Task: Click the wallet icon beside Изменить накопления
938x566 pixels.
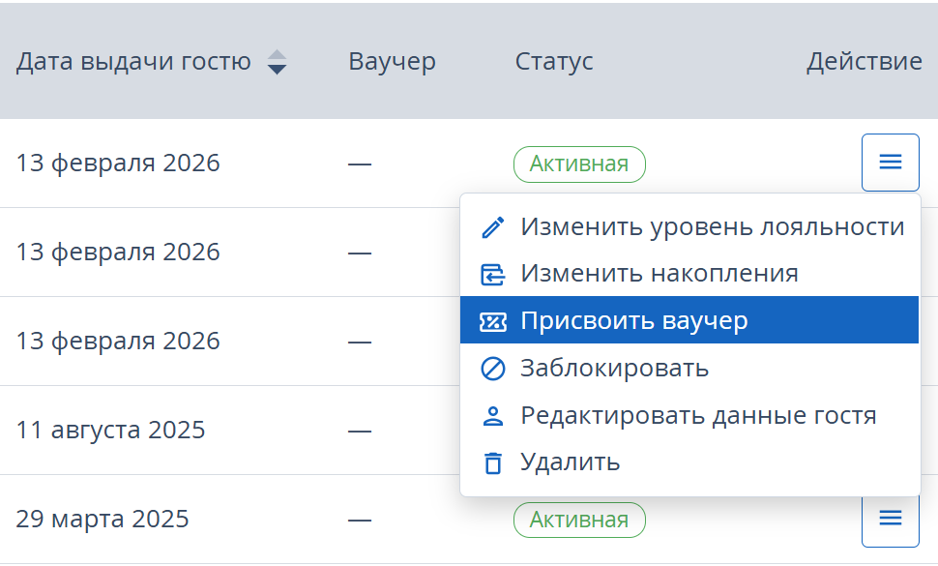Action: [x=493, y=274]
